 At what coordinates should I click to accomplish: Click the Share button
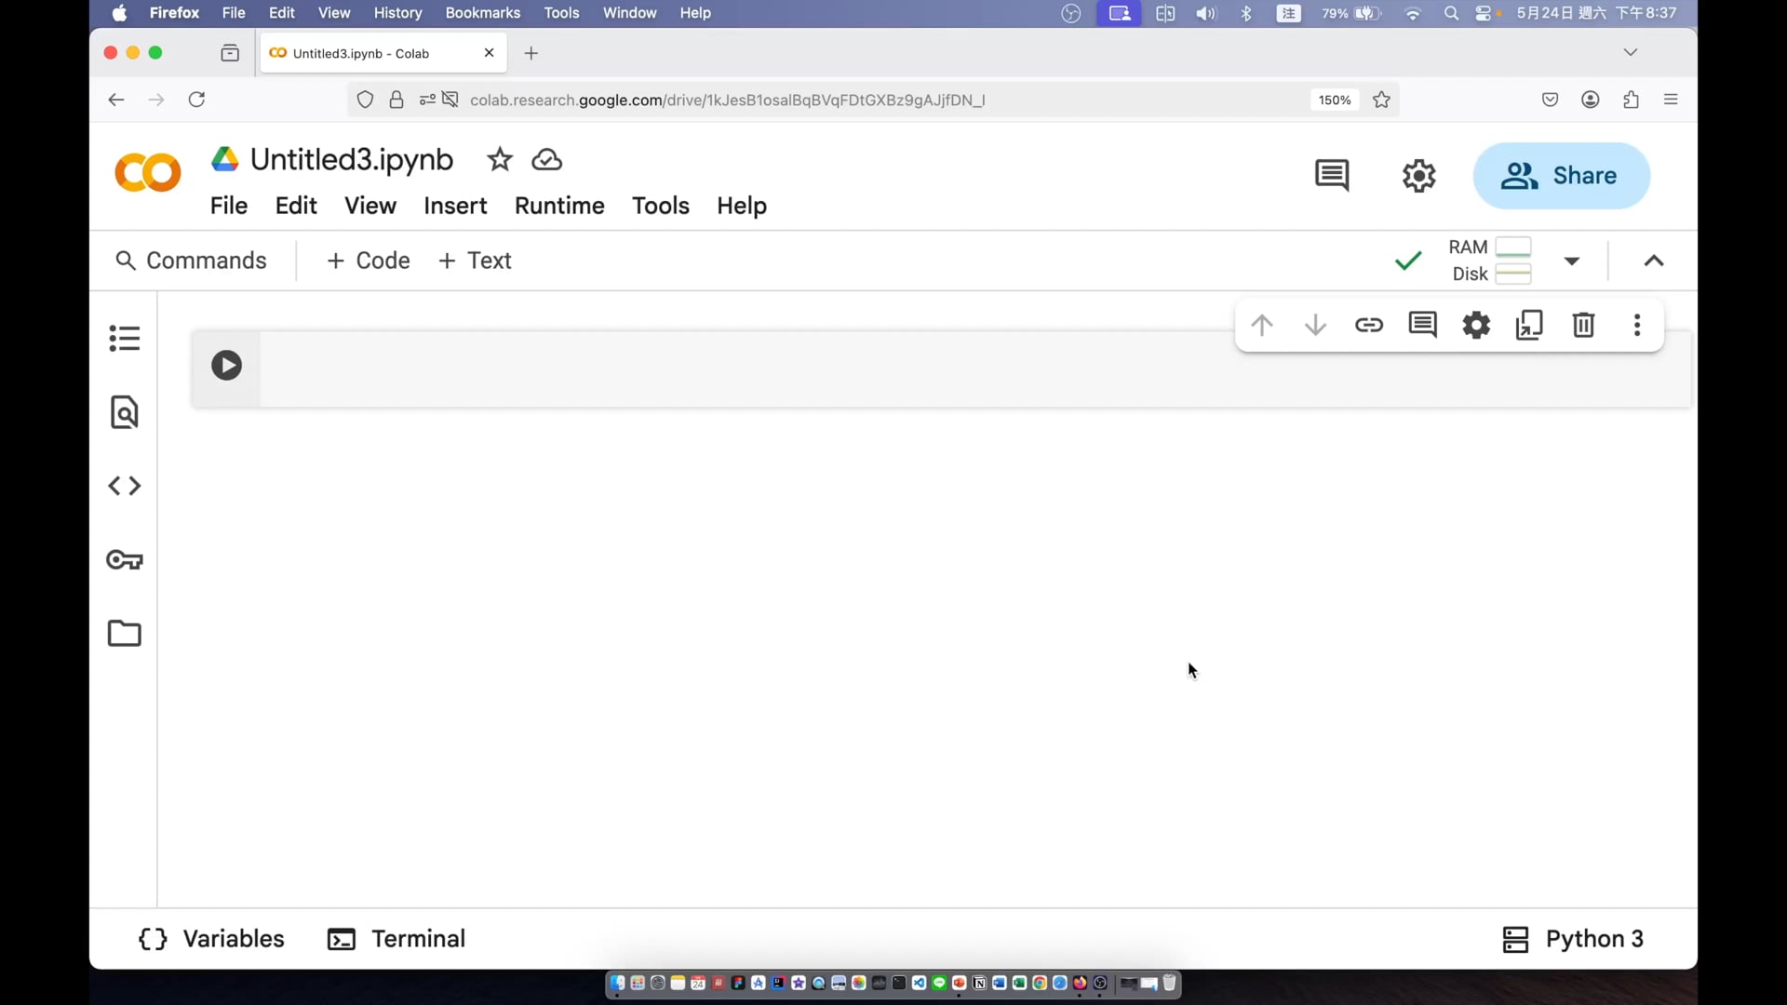[x=1561, y=176]
